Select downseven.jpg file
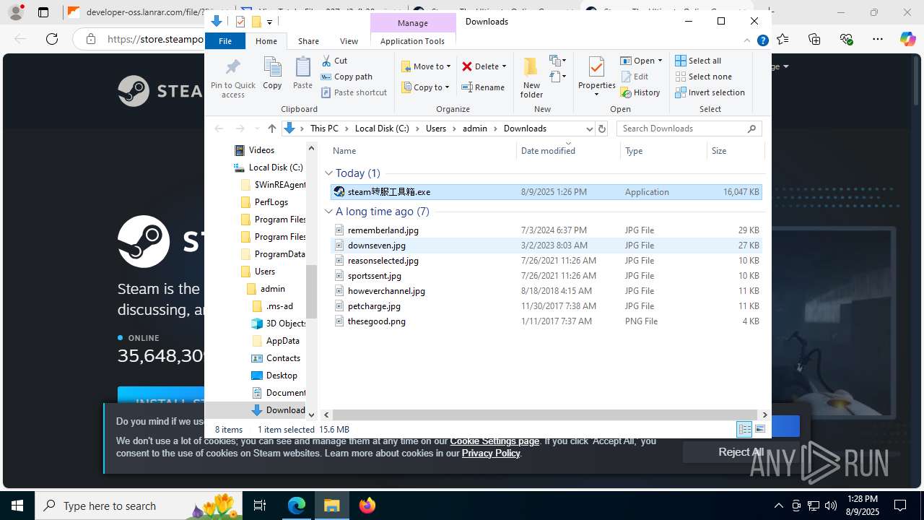 546,246
